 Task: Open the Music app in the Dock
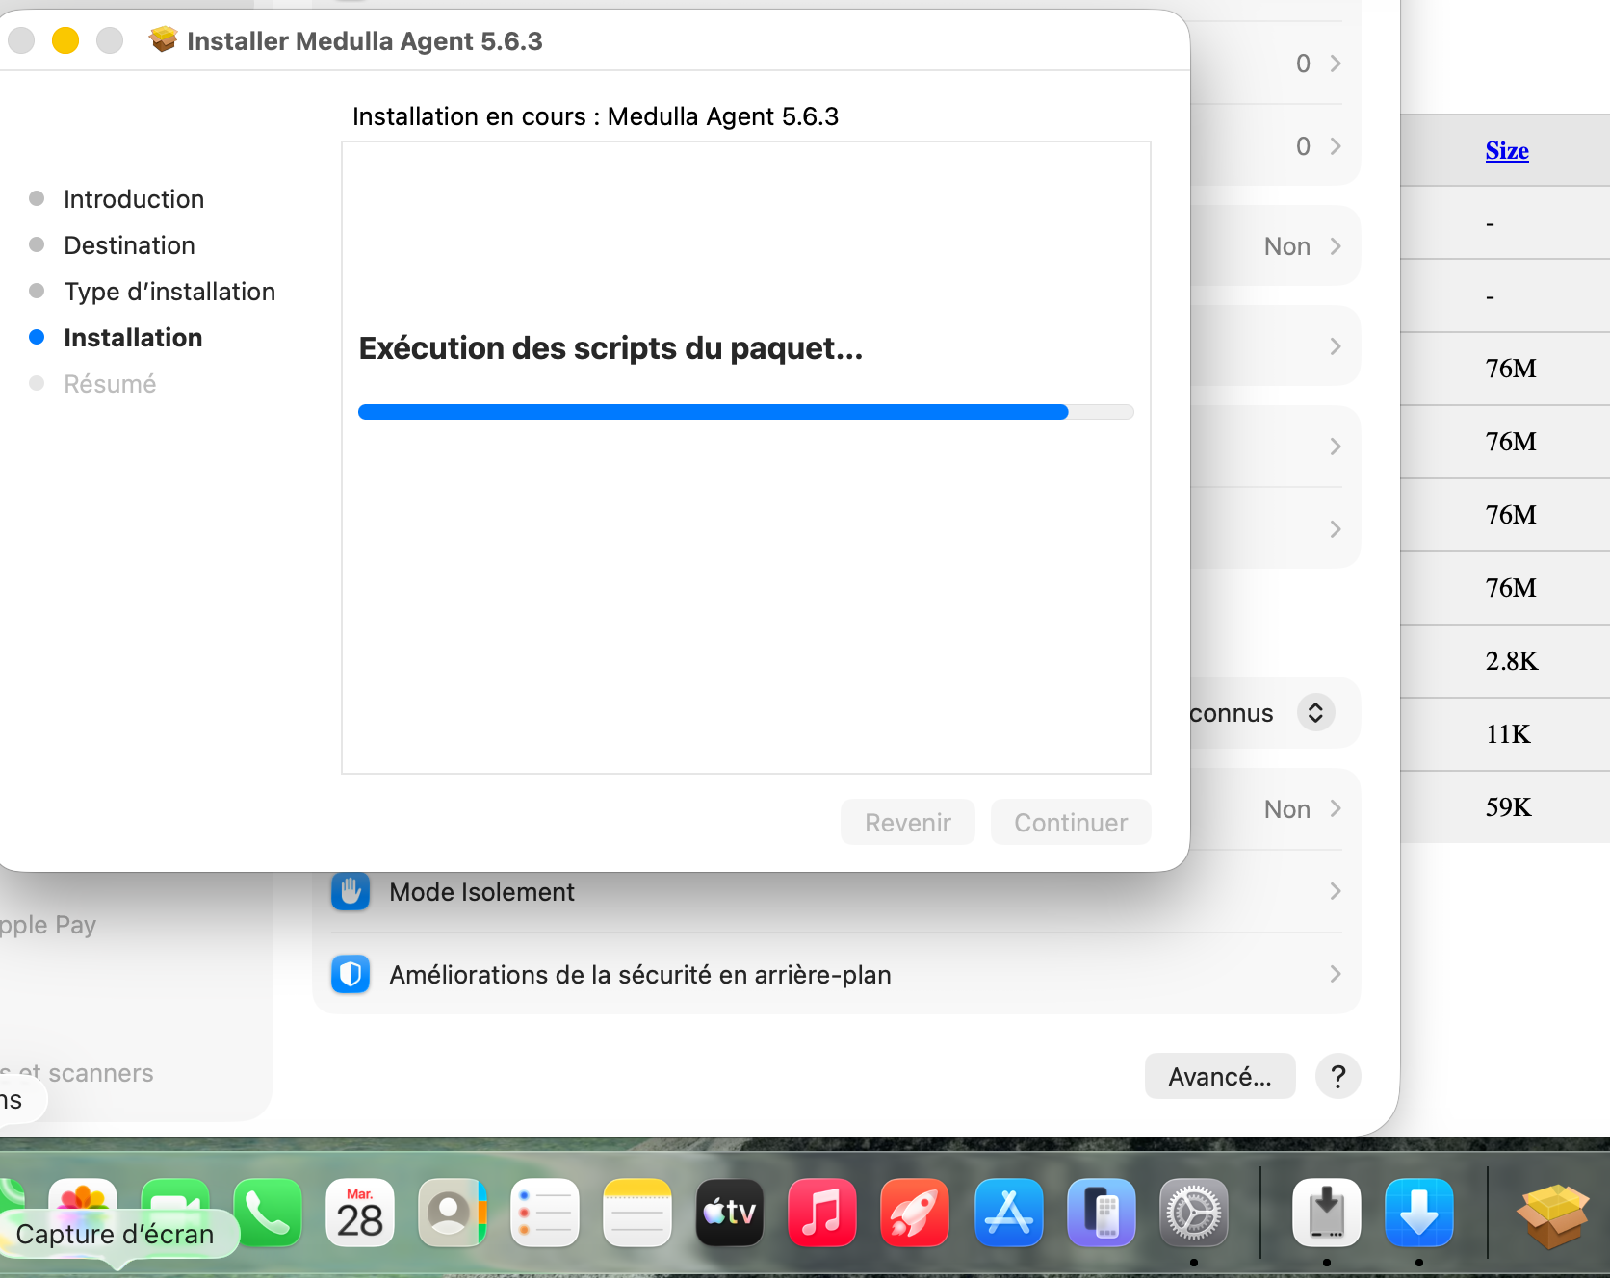[822, 1213]
